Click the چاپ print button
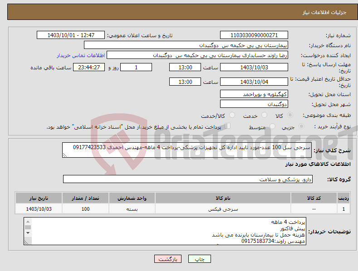This screenshot has height=271, width=358. 200,259
